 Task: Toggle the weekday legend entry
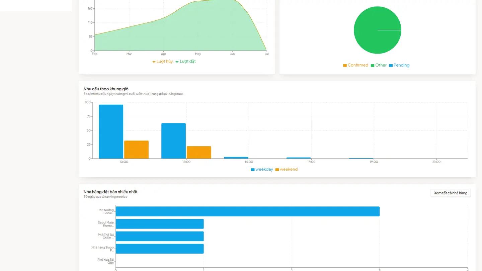point(262,169)
